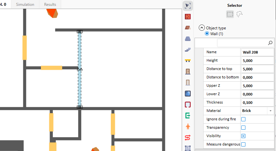Choose rectangular selection mode
276x151 pixels.
click(230, 14)
